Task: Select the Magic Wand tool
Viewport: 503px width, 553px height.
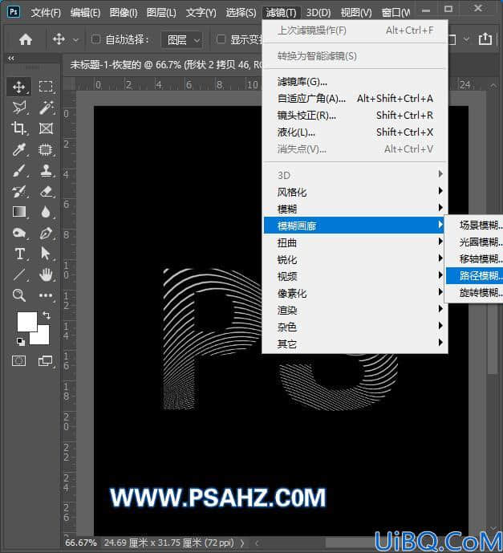Action: coord(46,108)
